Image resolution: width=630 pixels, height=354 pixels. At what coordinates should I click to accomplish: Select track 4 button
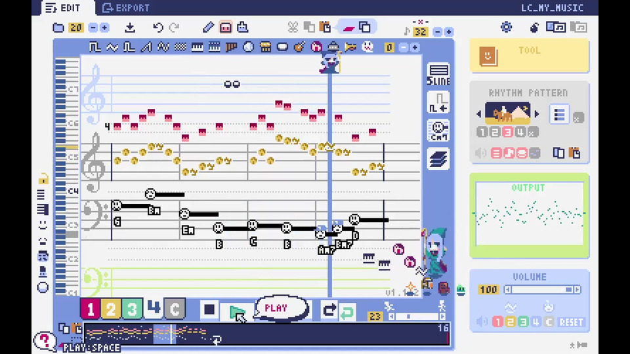[x=153, y=309]
